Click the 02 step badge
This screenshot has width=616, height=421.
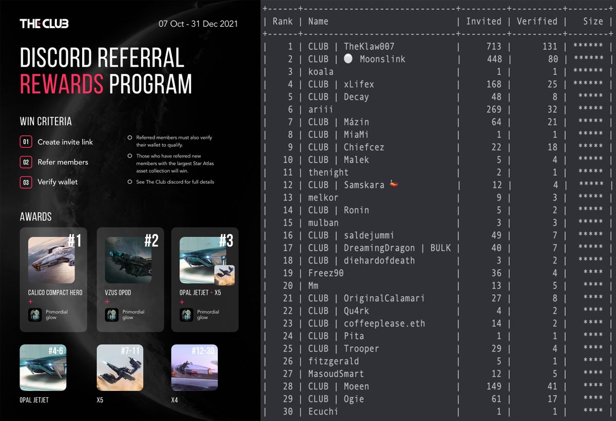pyautogui.click(x=26, y=162)
